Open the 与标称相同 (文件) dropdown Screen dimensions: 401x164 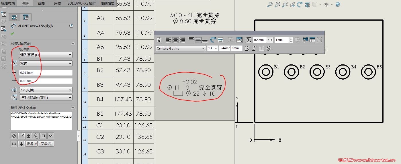click(46, 98)
